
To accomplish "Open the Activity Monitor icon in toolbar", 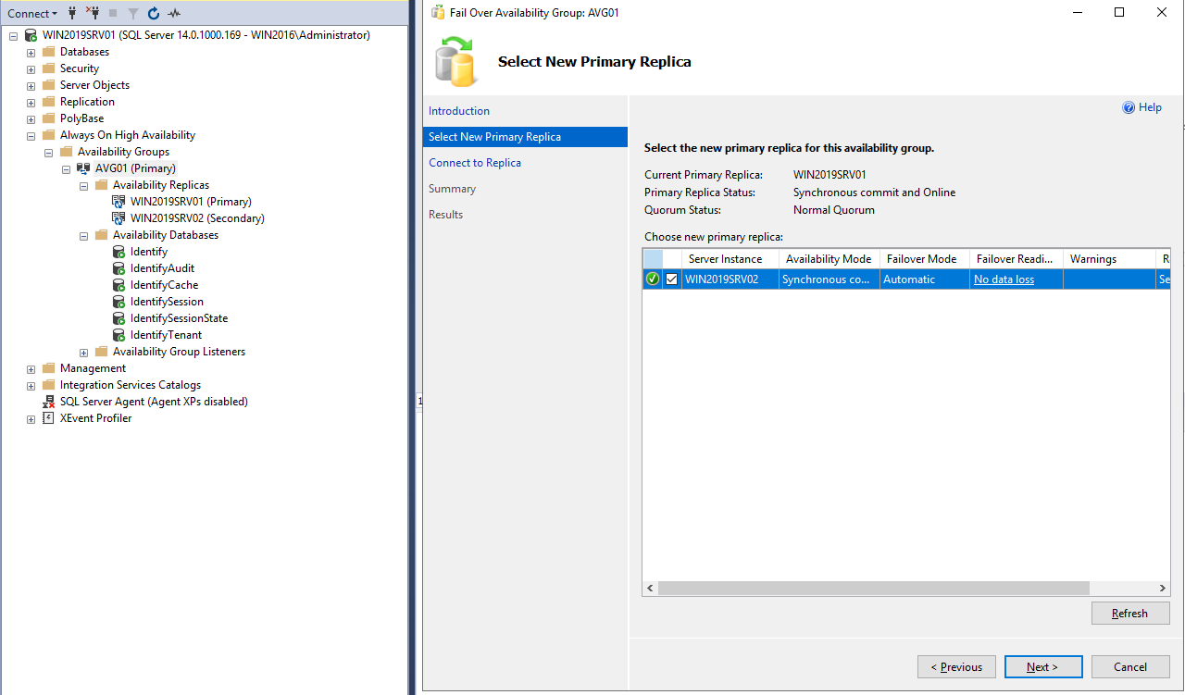I will (173, 13).
